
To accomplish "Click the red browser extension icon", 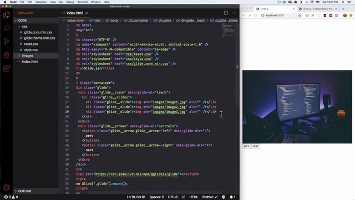I will (331, 16).
